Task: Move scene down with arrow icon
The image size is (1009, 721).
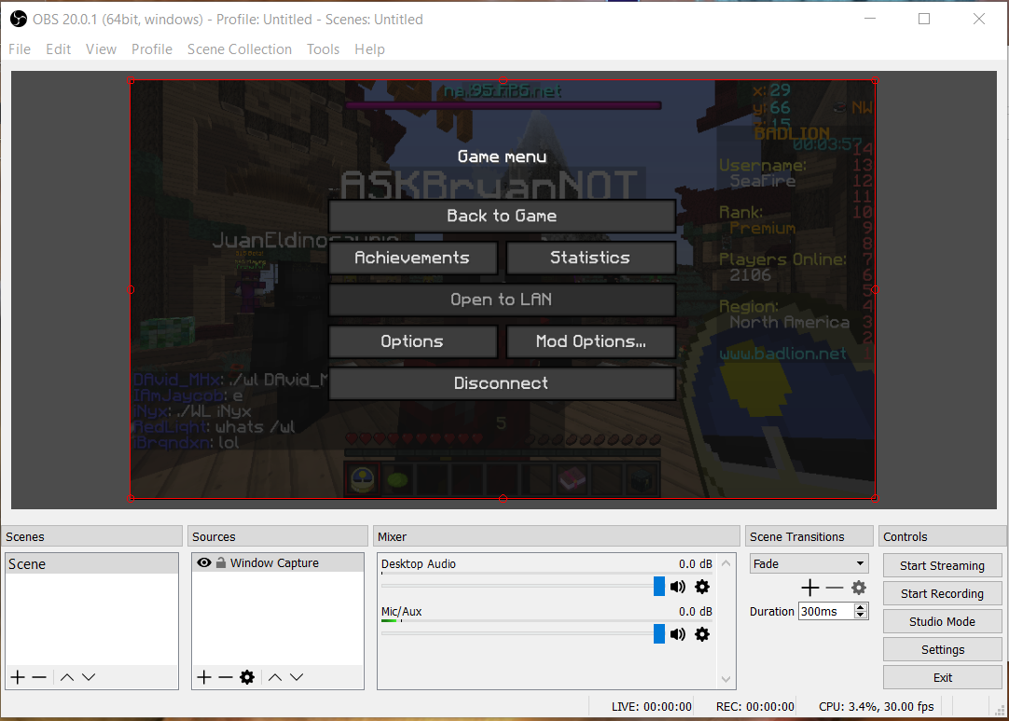Action: pos(89,677)
